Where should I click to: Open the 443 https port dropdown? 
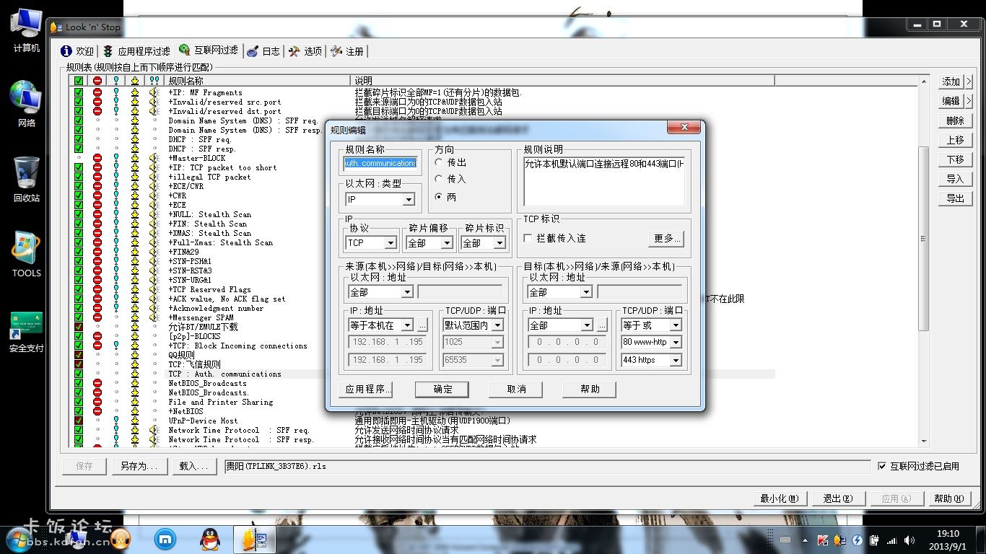tap(676, 360)
